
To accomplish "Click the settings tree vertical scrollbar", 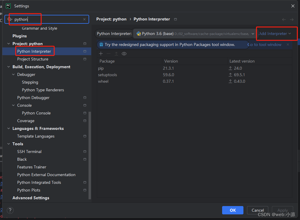I will [89, 155].
